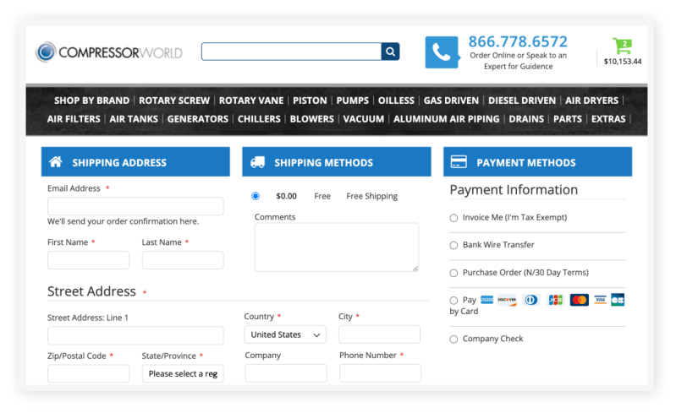The height and width of the screenshot is (413, 676).
Task: Click the American Express card logo
Action: coord(486,300)
